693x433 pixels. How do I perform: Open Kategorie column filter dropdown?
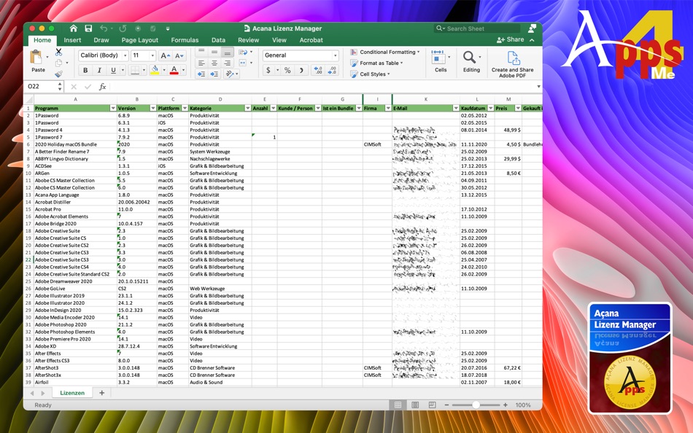[x=247, y=108]
